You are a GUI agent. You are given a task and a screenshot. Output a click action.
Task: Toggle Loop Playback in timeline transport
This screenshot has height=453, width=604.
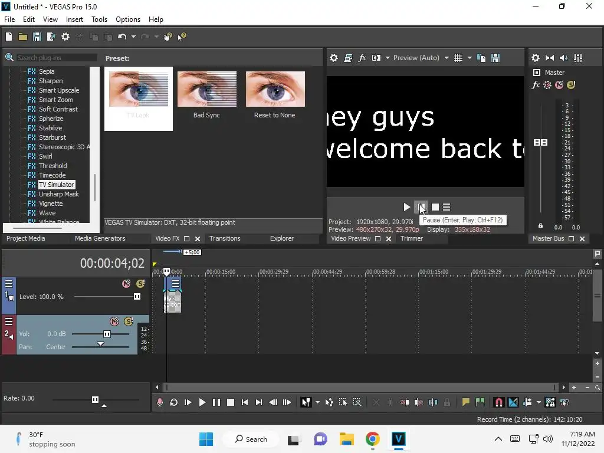coord(174,402)
